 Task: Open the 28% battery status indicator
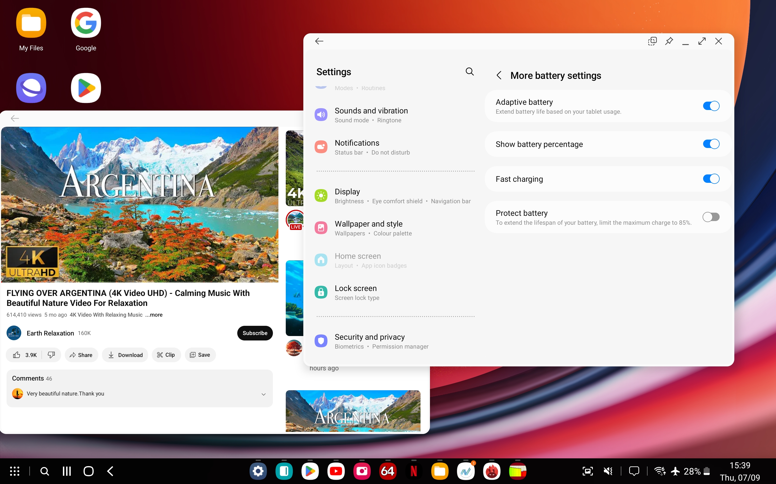(x=697, y=471)
